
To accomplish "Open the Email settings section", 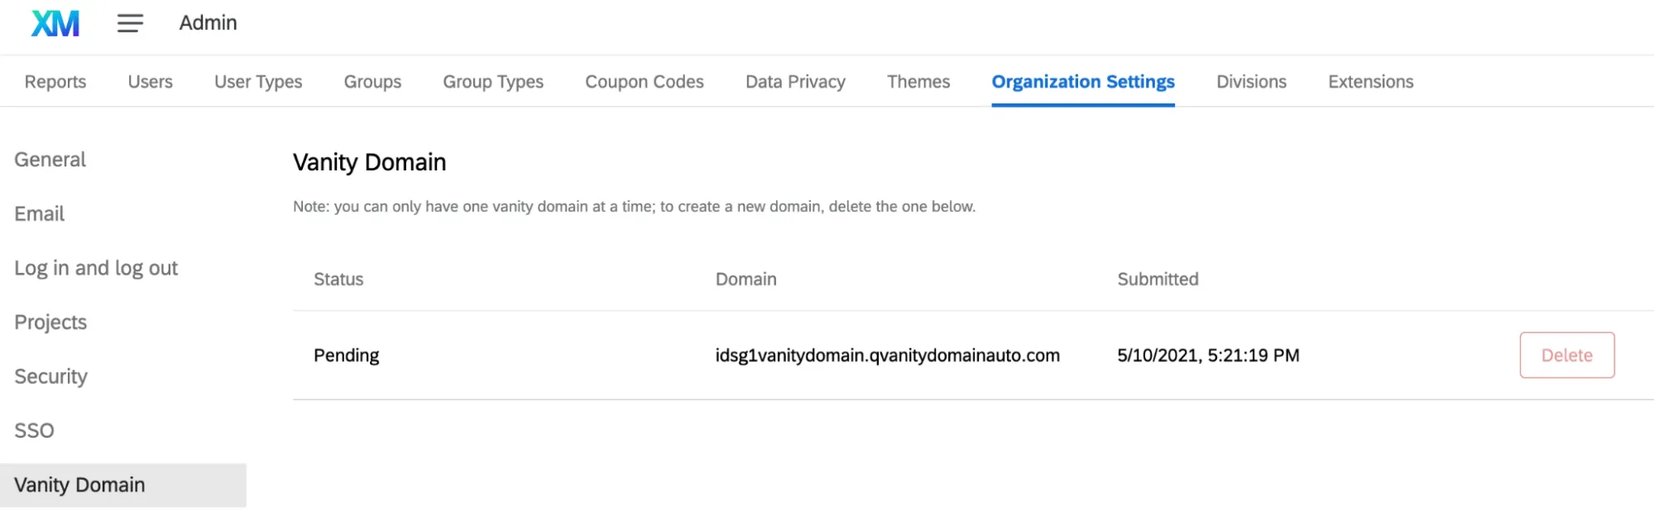I will click(39, 213).
